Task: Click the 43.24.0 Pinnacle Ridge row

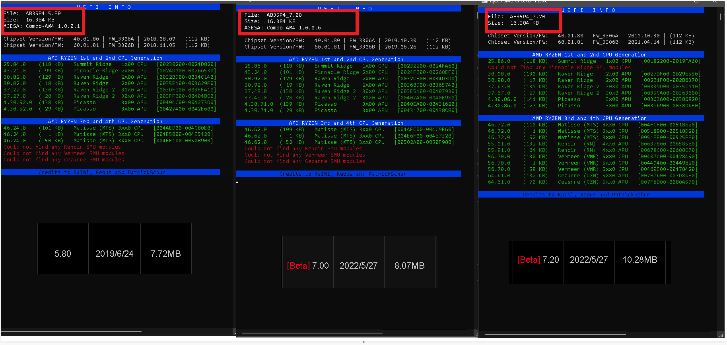Action: 351,72
